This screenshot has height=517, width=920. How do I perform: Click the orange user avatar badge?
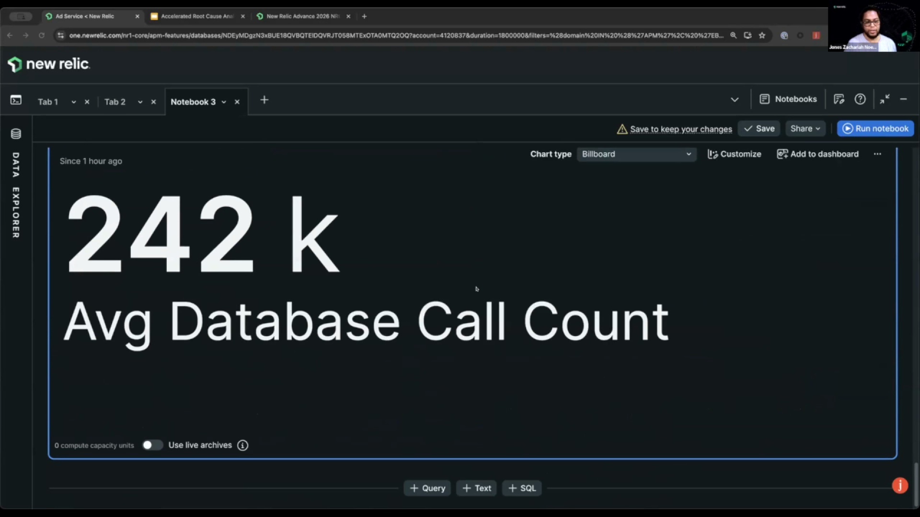pyautogui.click(x=899, y=485)
